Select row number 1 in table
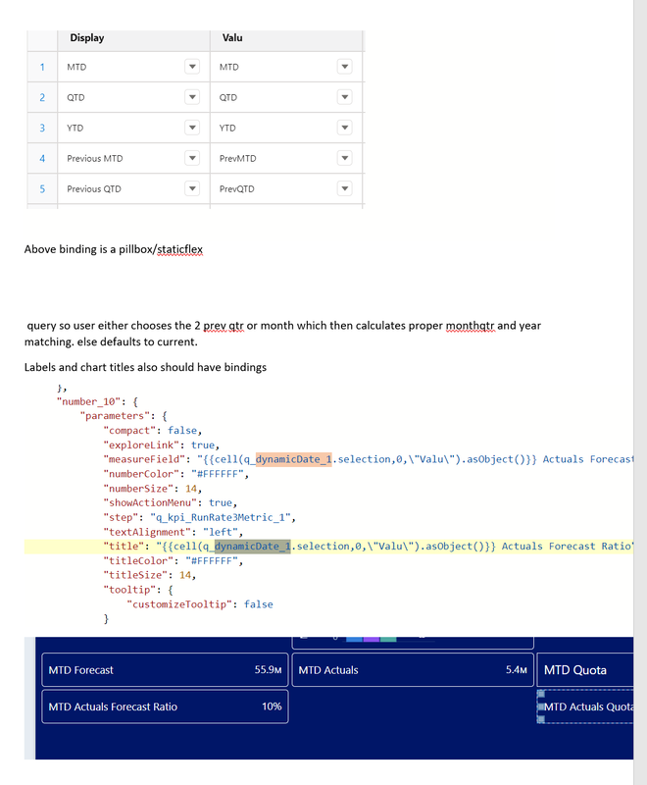Image resolution: width=647 pixels, height=785 pixels. [x=42, y=67]
